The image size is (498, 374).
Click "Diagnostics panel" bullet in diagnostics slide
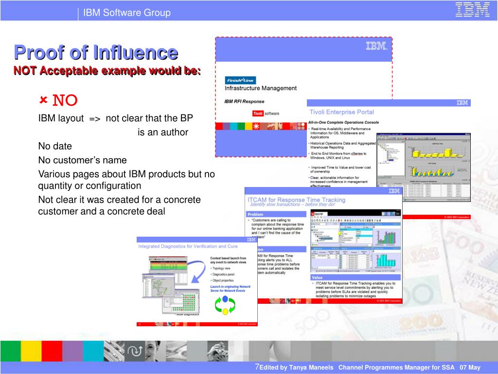click(223, 275)
